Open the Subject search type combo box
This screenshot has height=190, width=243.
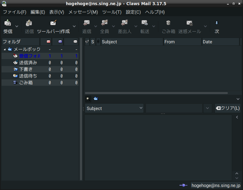114,108
